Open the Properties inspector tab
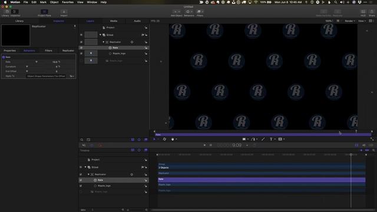This screenshot has width=377, height=212. tap(10, 51)
